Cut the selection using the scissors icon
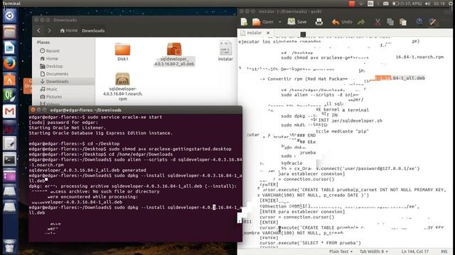 (x=378, y=22)
